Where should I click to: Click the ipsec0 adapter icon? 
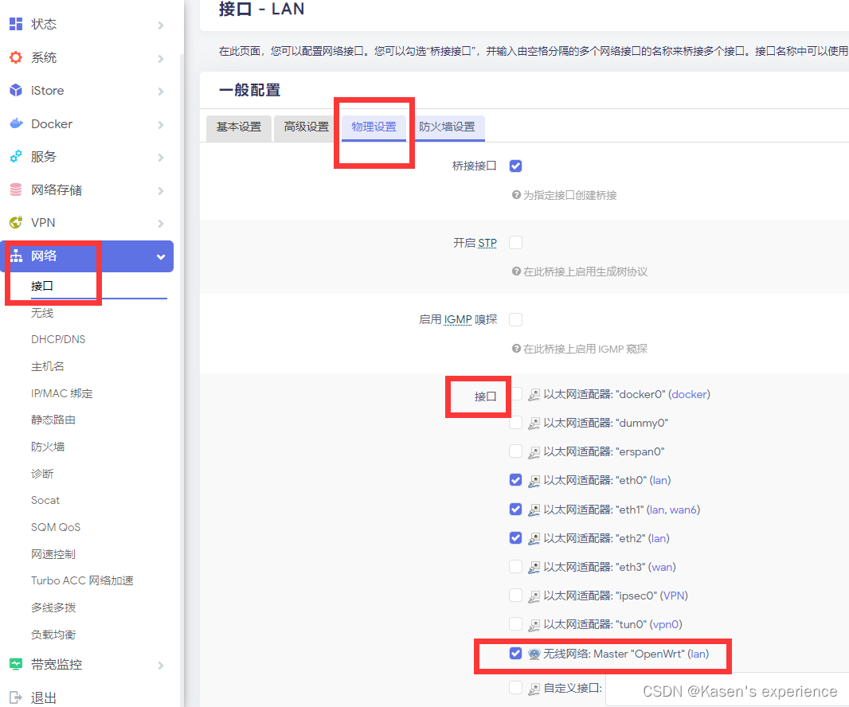click(534, 596)
